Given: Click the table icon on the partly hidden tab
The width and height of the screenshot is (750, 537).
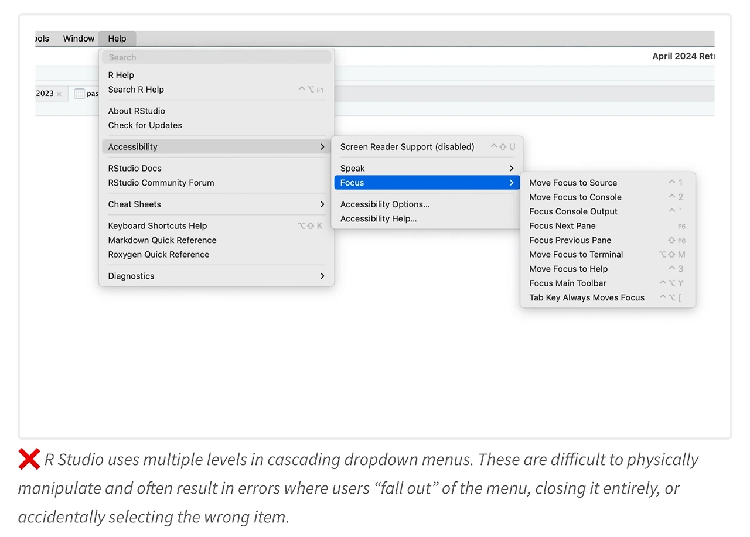Looking at the screenshot, I should (x=79, y=94).
